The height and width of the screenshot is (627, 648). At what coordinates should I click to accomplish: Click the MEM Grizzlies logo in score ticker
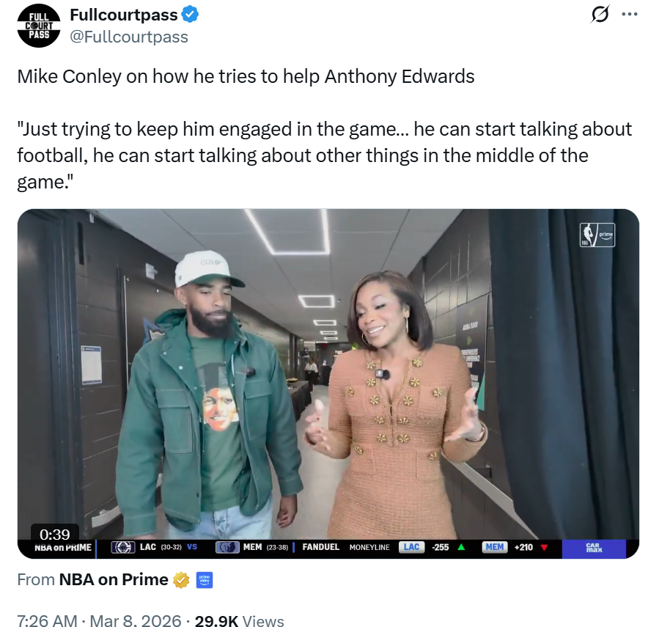click(x=227, y=547)
